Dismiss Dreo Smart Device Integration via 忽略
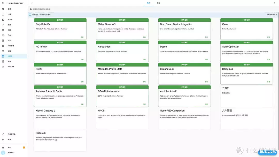The width and height of the screenshot is (279, 157). (x=206, y=37)
